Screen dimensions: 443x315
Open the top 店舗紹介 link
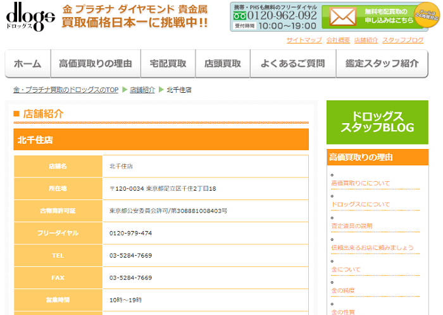coord(366,40)
